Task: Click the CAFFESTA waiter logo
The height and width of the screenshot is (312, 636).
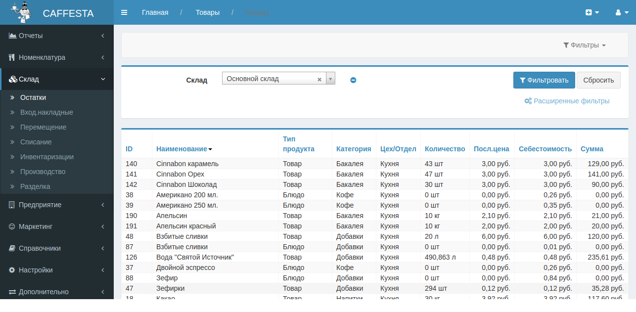Action: (x=20, y=12)
